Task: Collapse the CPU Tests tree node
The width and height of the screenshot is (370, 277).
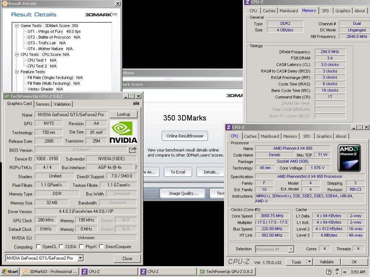Action: click(x=17, y=54)
